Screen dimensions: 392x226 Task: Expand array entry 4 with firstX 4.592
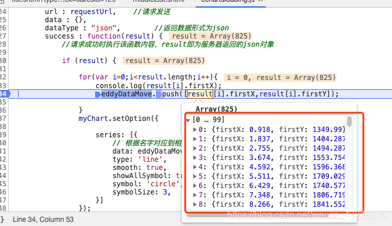[x=195, y=167]
